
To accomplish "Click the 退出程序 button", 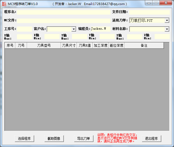I will [151, 139].
